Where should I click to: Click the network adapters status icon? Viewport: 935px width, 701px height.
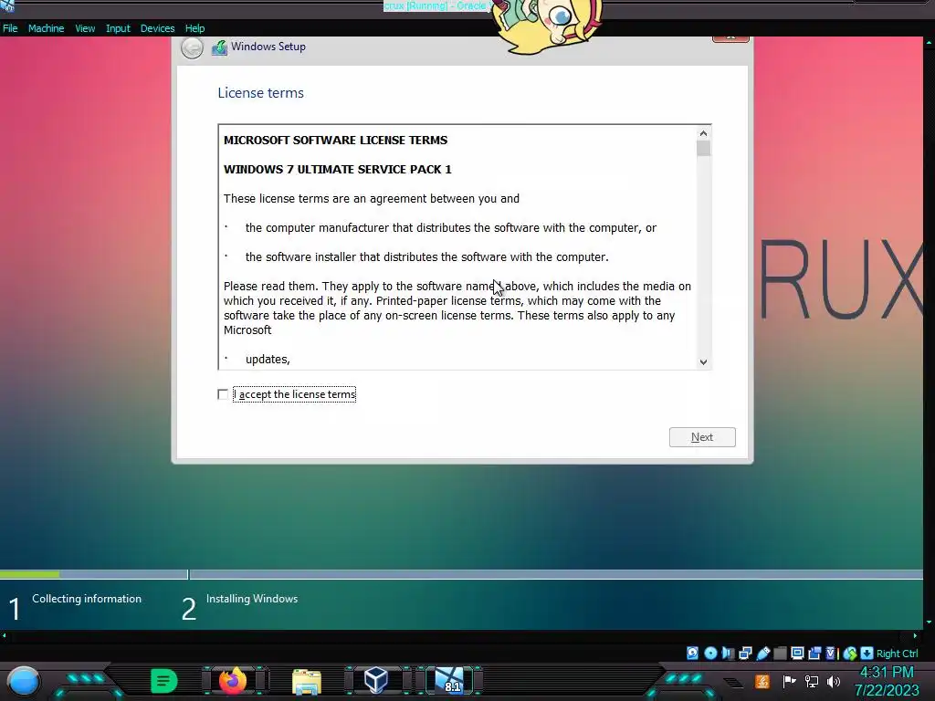coord(745,654)
